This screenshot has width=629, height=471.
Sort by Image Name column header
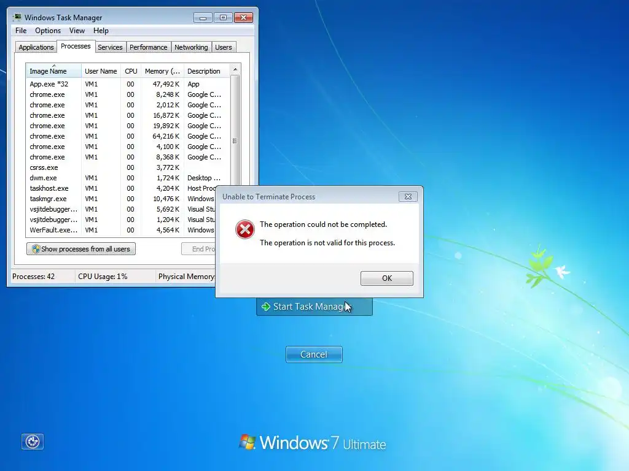54,71
